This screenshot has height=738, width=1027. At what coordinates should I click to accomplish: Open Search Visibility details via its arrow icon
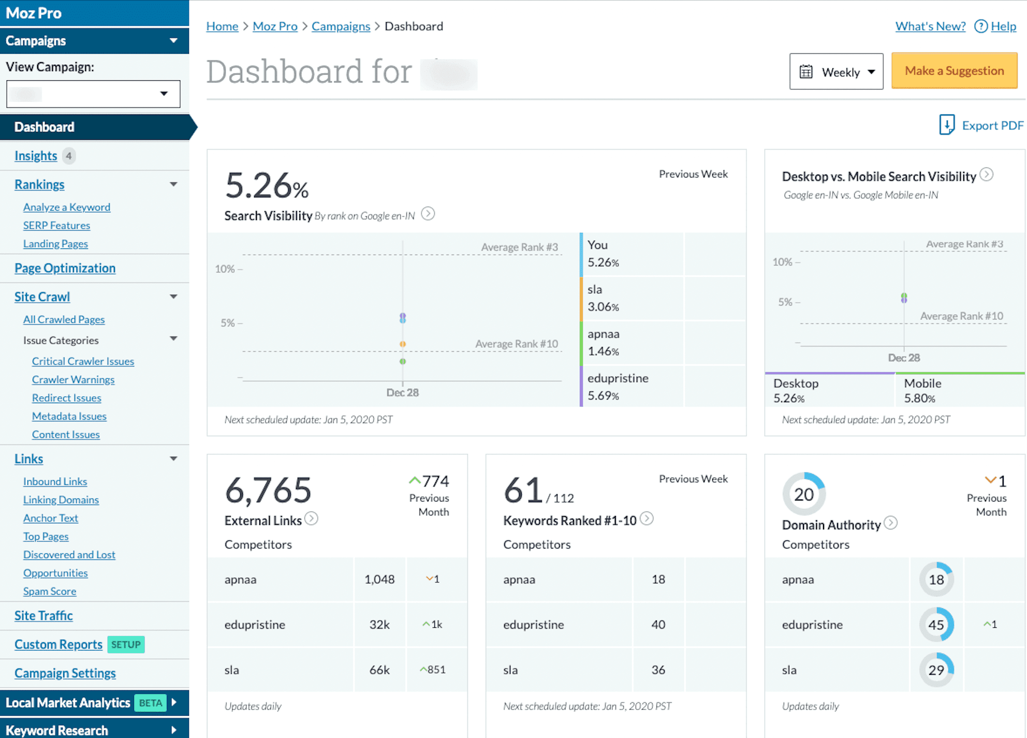click(x=428, y=214)
